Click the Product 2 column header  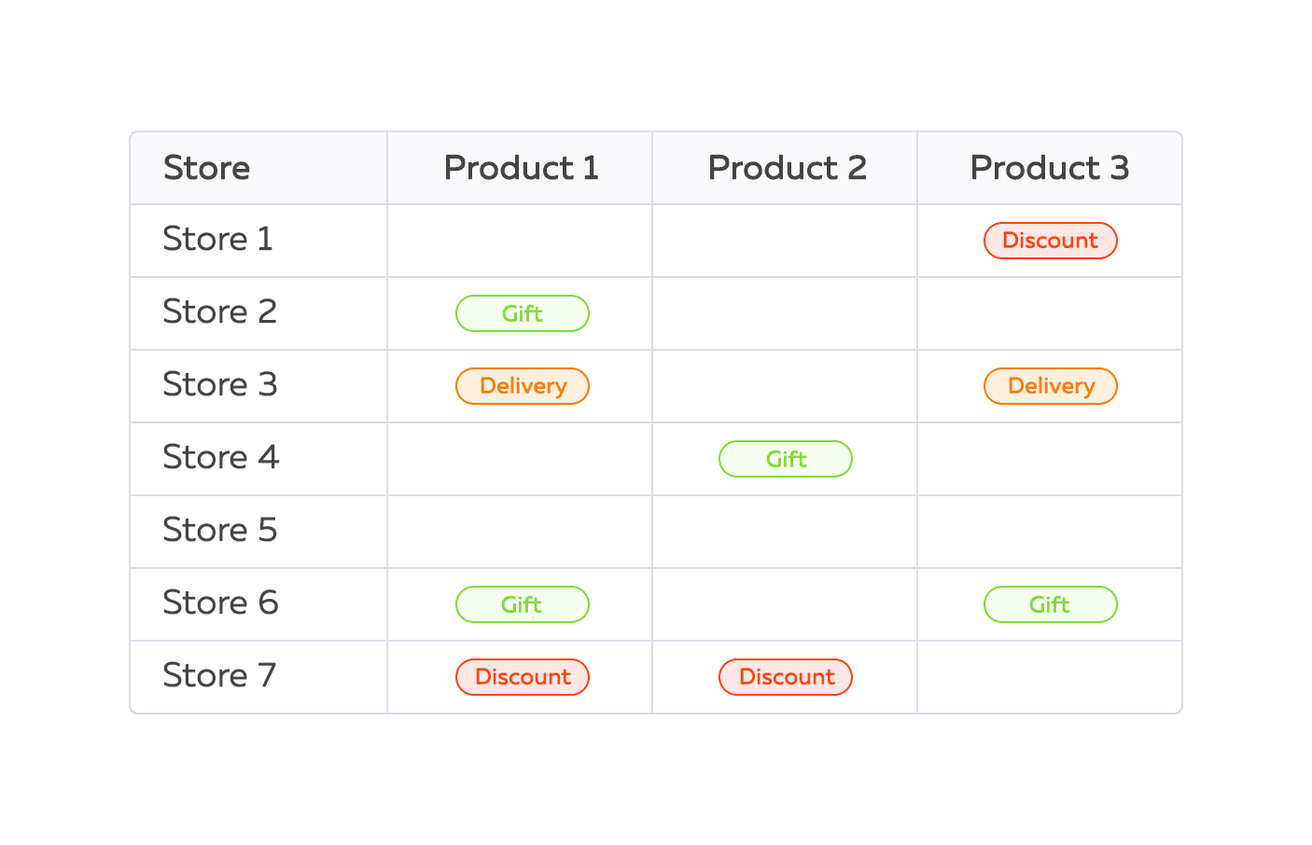coord(787,168)
